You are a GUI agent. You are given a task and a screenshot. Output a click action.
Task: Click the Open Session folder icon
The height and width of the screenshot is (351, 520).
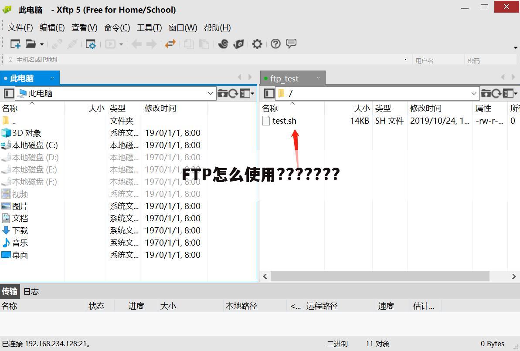tap(31, 44)
